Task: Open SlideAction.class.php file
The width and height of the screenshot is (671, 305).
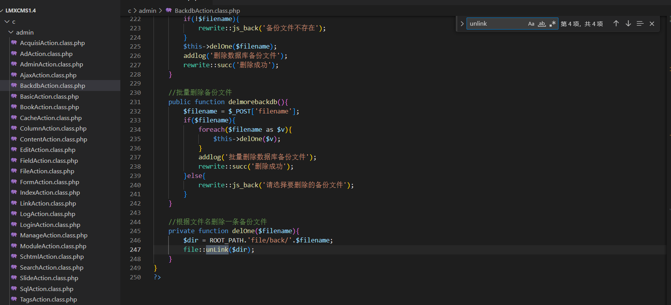Action: [x=49, y=278]
